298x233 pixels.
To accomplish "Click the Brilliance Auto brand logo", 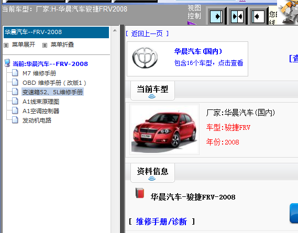I will click(x=145, y=58).
